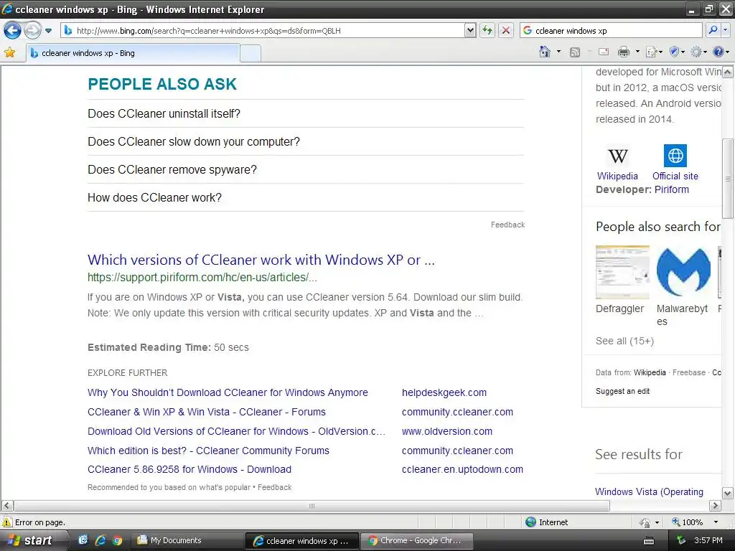Screen dimensions: 735x551
Task: Open the Piriform developer link
Action: coord(672,189)
